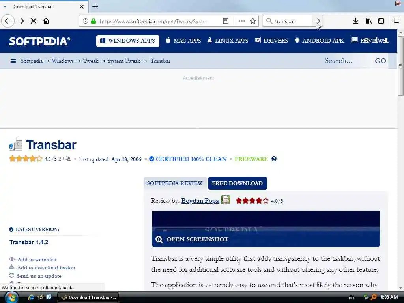Open a new browser tab
Image resolution: width=404 pixels, height=303 pixels.
(x=95, y=6)
